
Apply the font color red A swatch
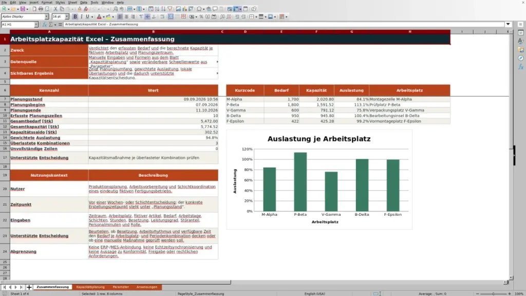coord(99,17)
